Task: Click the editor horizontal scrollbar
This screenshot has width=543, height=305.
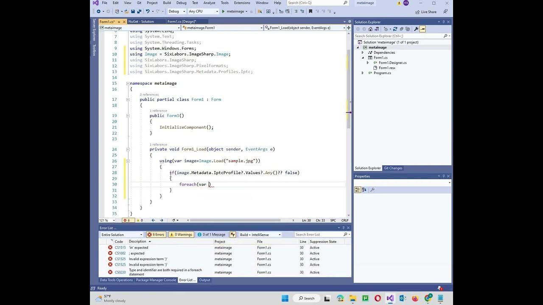Action: pyautogui.click(x=235, y=220)
